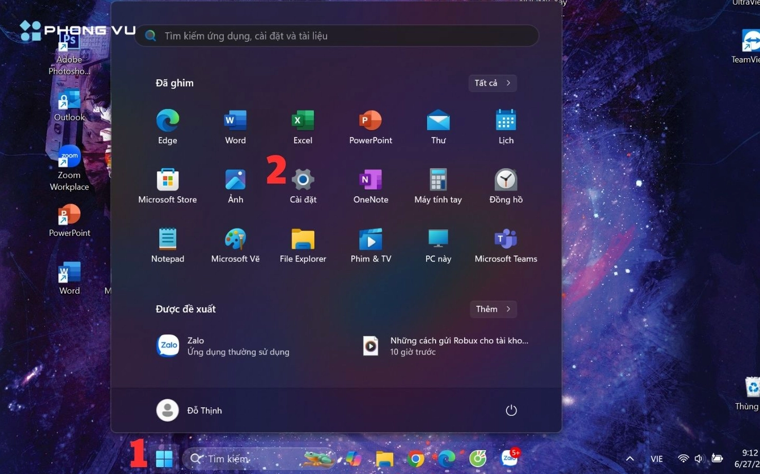Viewport: 760px width, 474px height.
Task: Open the Adobe Photoshop desktop shortcut
Action: [x=69, y=41]
